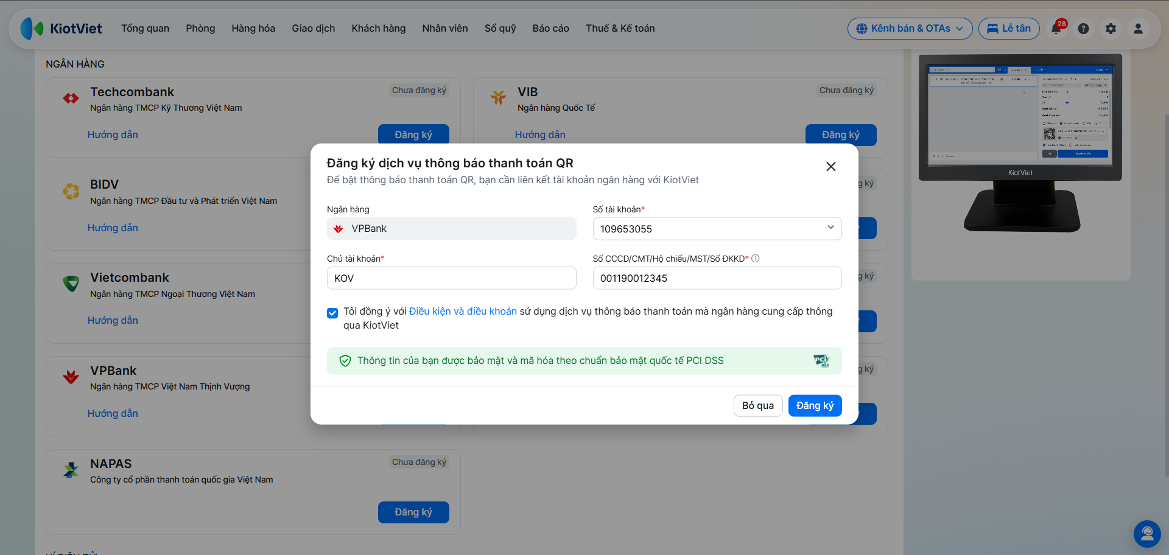Screen dimensions: 1169x555
Task: Click the Vietcombank bank name
Action: click(130, 277)
